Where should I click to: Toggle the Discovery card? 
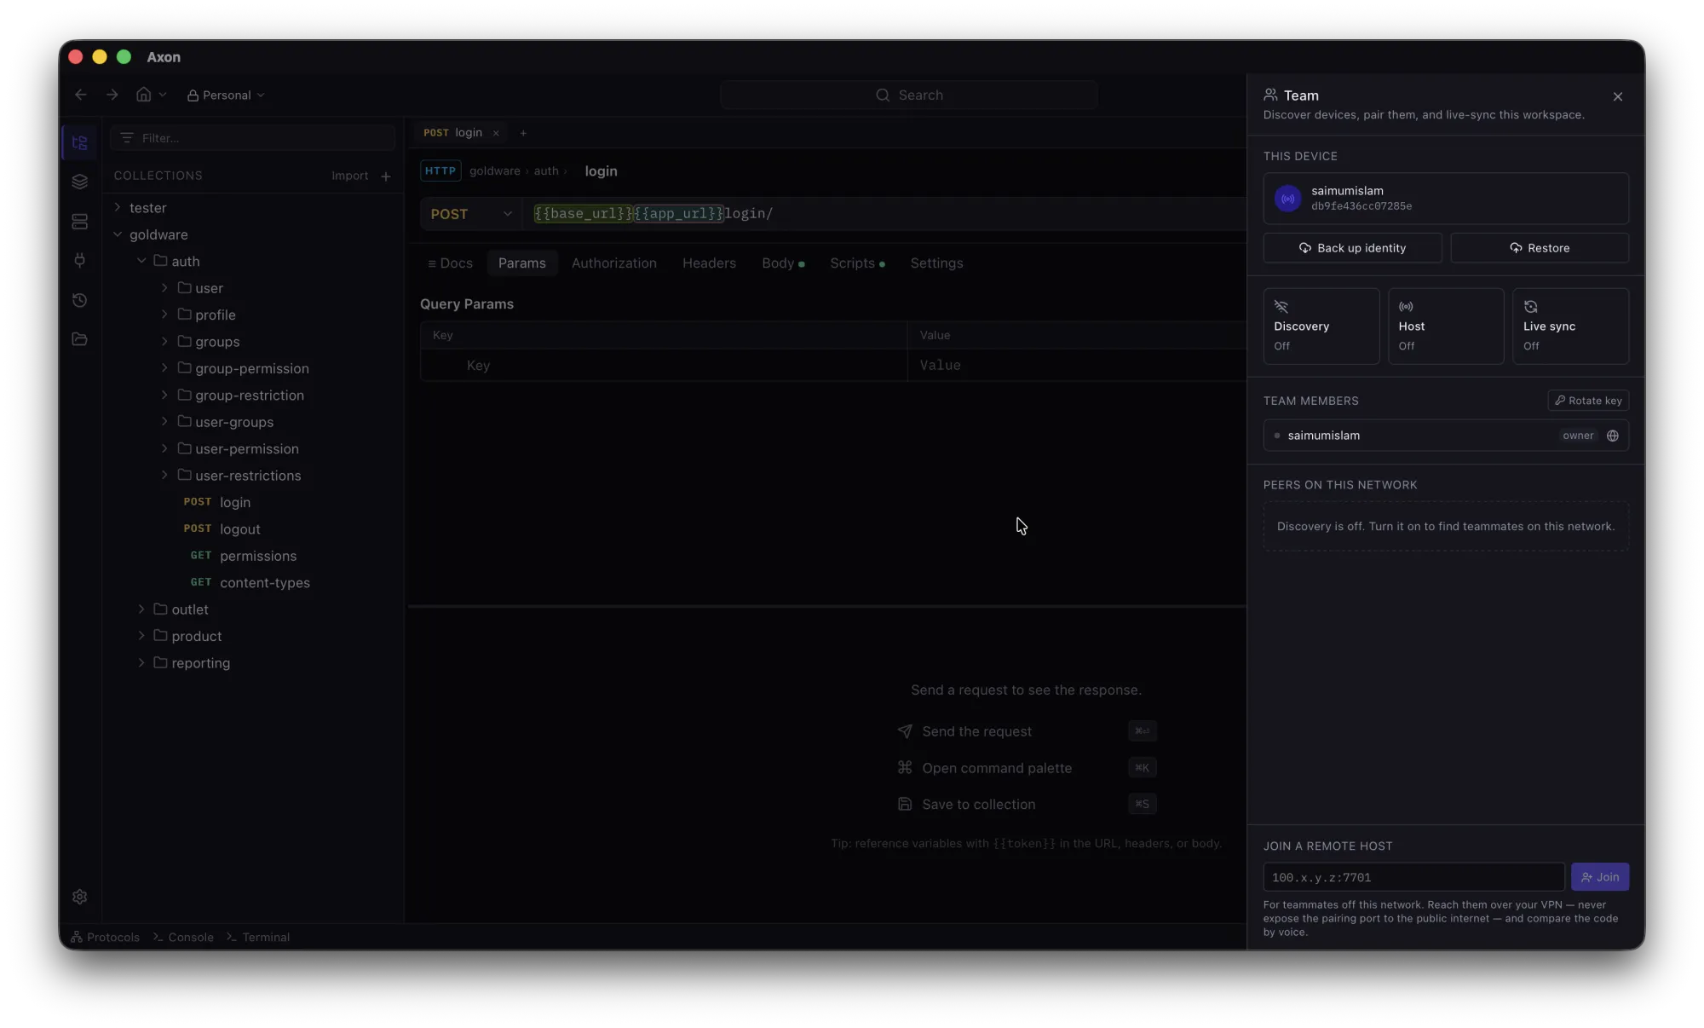point(1321,326)
